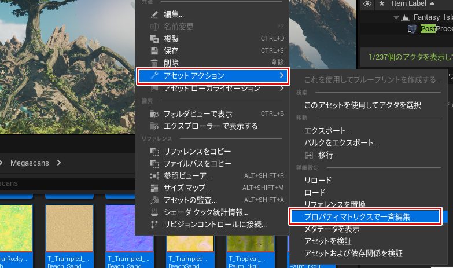Click the reference viewer icon beside 参照ビューア
Image resolution: width=453 pixels, height=268 pixels.
click(x=154, y=175)
